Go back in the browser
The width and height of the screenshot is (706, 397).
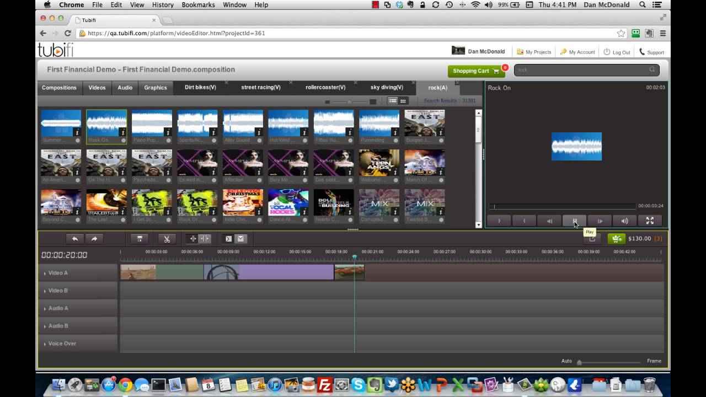43,33
